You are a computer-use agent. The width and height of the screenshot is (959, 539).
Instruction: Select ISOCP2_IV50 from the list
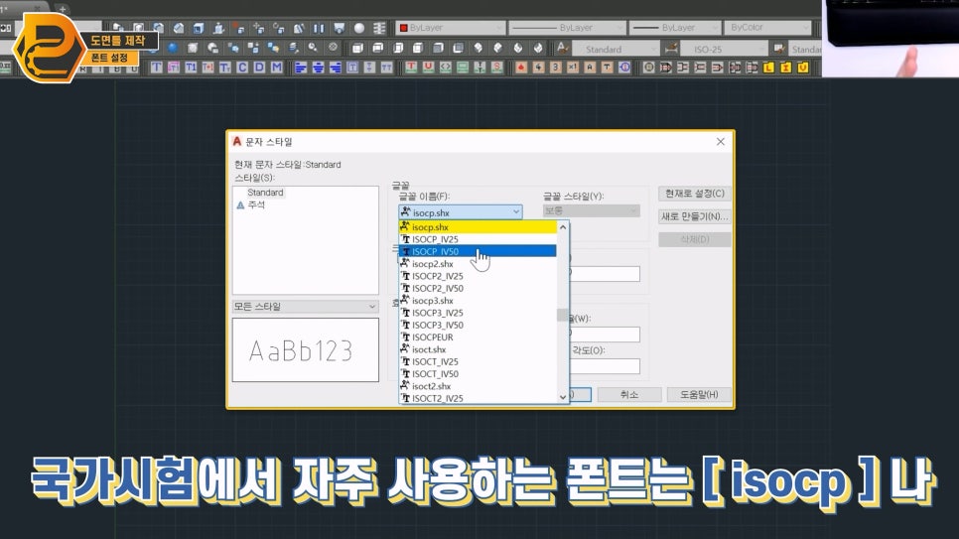(478, 288)
